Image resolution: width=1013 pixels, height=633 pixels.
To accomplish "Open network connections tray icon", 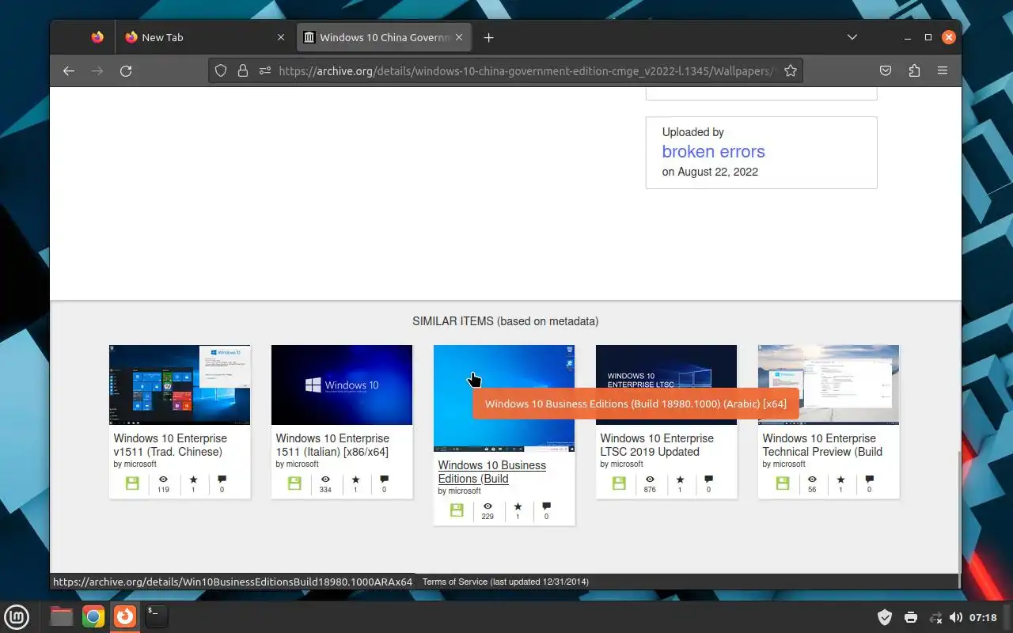I will [x=935, y=617].
